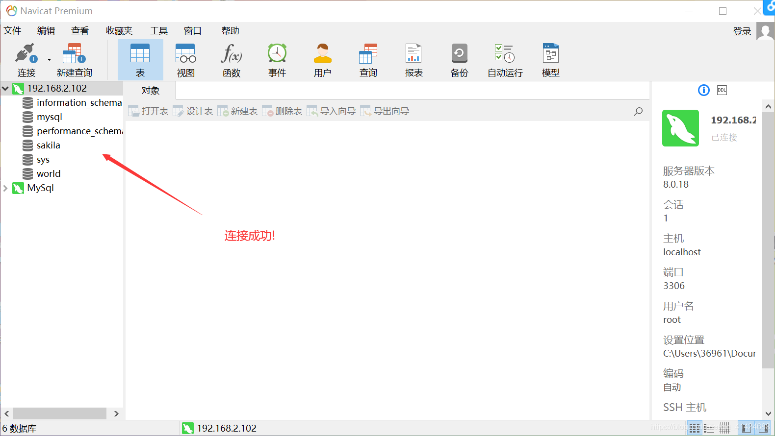Open the Edit (编辑) menu
775x436 pixels.
[46, 31]
